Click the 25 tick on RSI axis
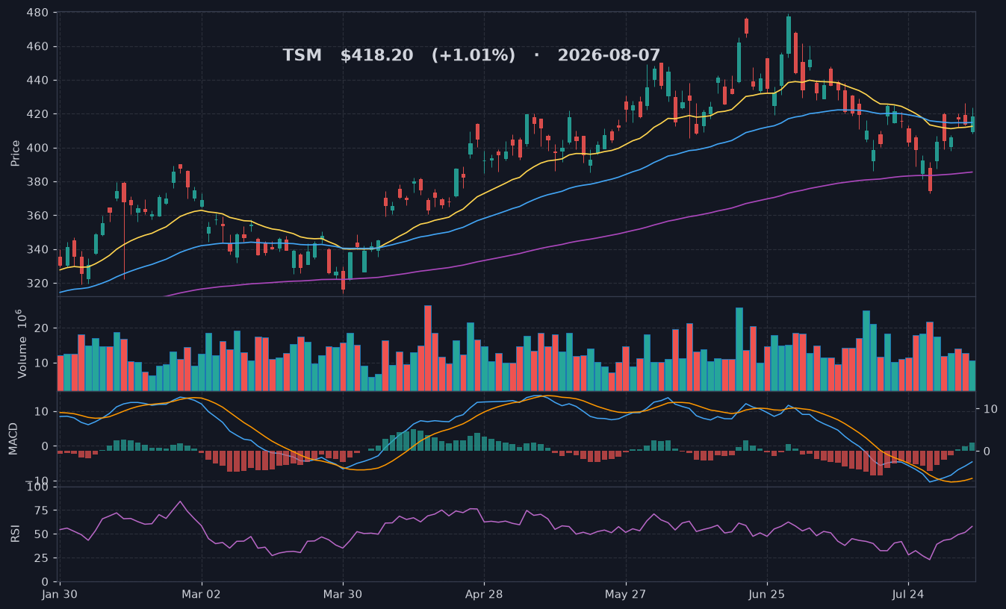The width and height of the screenshot is (1006, 609). tap(41, 558)
